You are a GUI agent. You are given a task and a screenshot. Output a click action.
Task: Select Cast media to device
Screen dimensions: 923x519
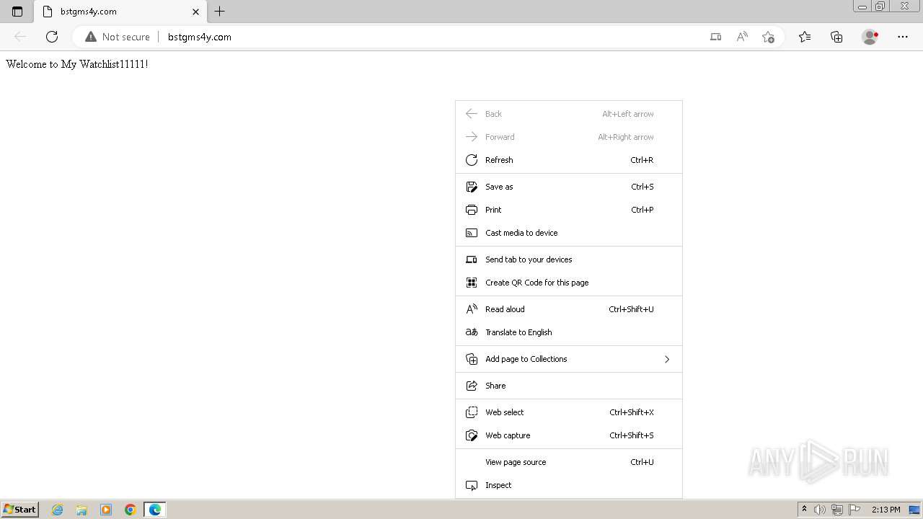tap(569, 233)
